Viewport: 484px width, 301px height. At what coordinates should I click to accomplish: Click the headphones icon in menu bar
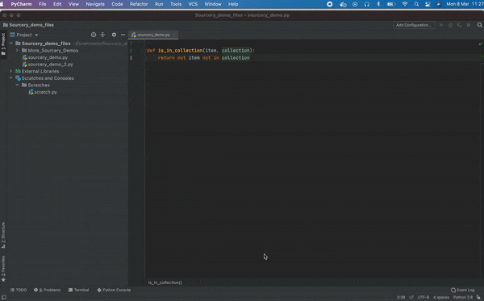coord(367,4)
